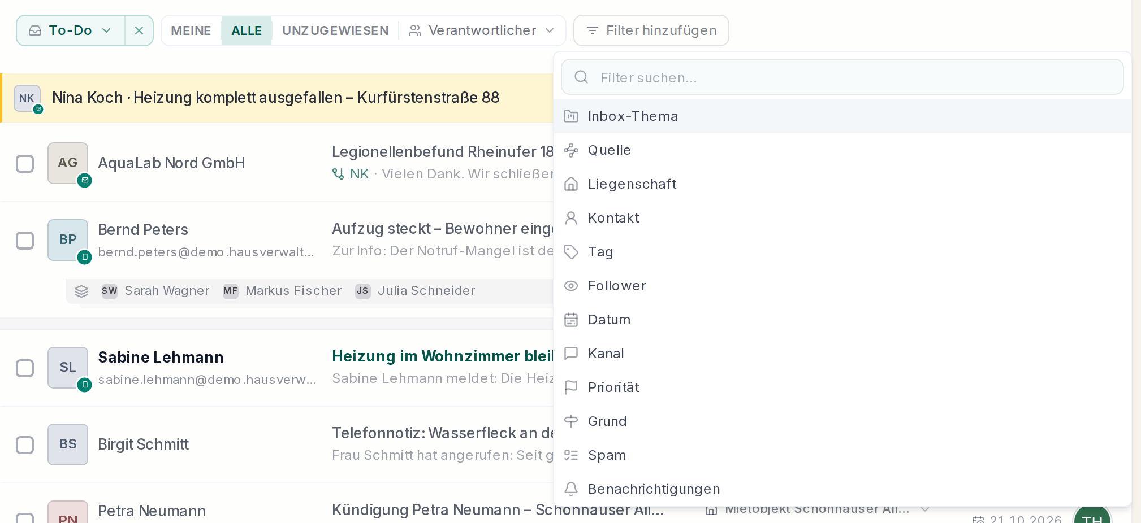Click the Quelle nodes icon
1141x523 pixels.
pyautogui.click(x=571, y=150)
